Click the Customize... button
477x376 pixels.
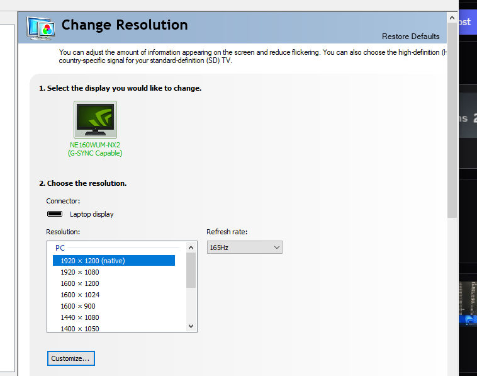[x=71, y=358]
